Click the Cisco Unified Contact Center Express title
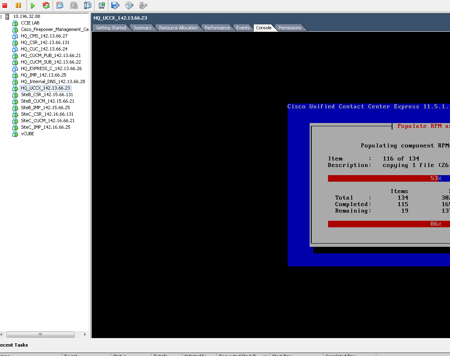This screenshot has width=450, height=356. (368, 106)
